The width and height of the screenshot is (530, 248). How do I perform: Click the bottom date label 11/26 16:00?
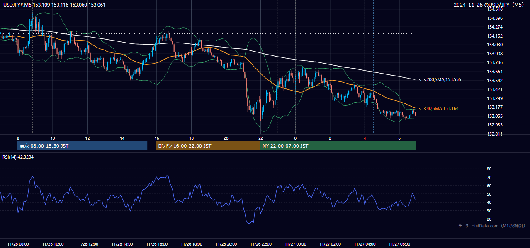(157, 244)
